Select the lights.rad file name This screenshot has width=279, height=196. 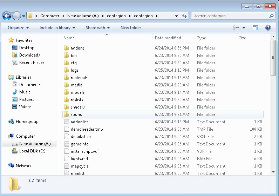[x=79, y=159]
